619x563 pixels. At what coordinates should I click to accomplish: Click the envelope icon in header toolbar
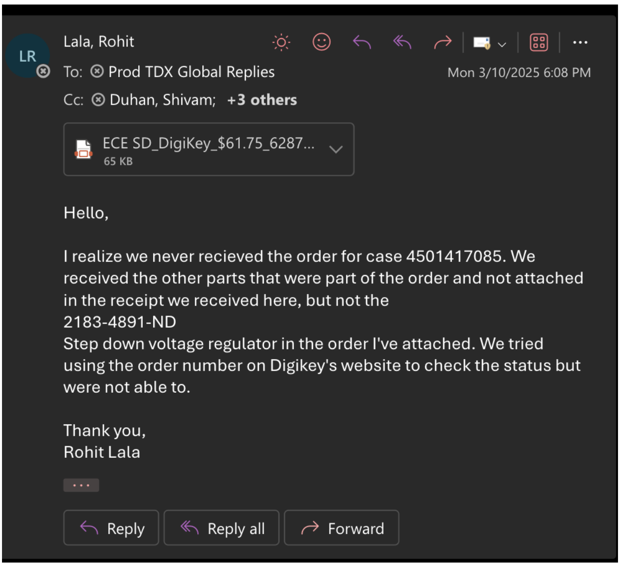tap(482, 43)
